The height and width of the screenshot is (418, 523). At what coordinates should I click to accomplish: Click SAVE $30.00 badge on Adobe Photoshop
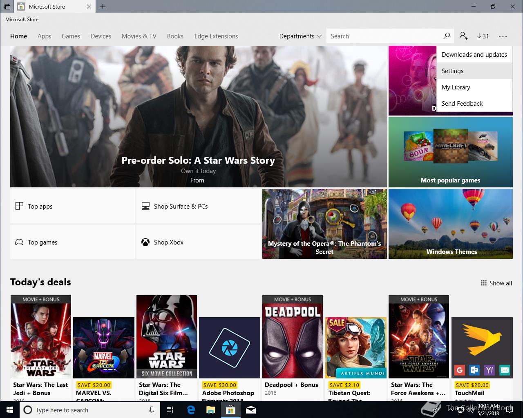tap(220, 385)
